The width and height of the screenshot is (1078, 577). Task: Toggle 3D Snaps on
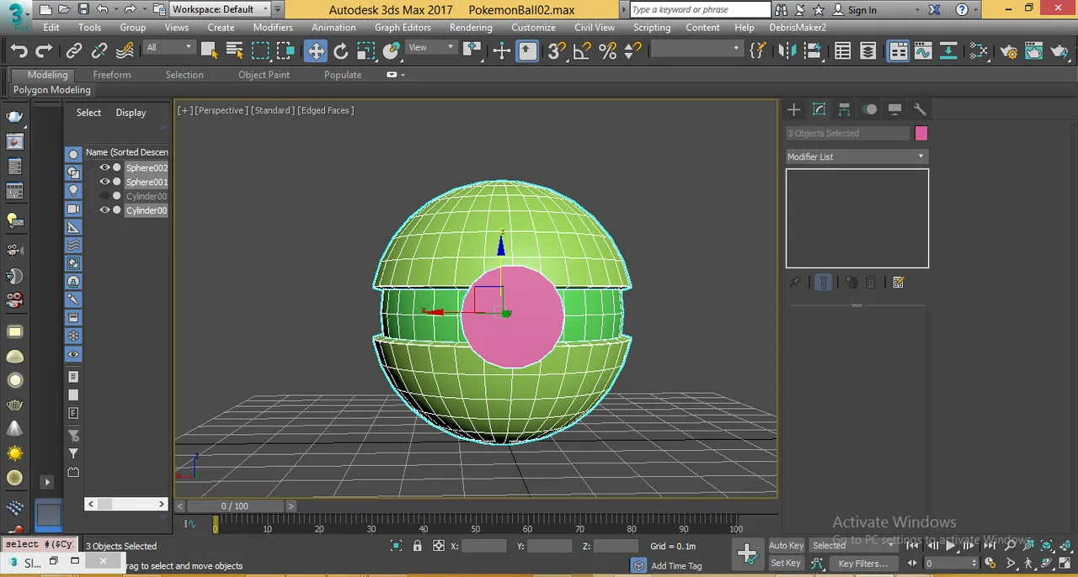pos(557,51)
